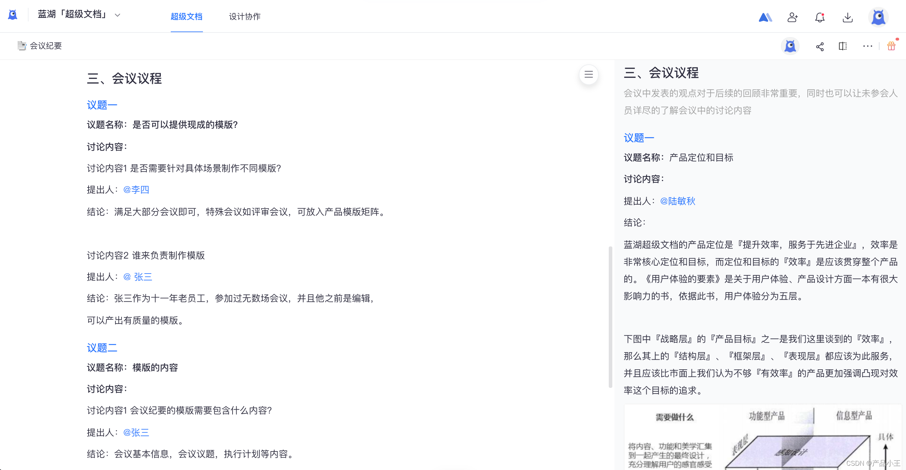The height and width of the screenshot is (470, 906).
Task: Switch to the 超级文档 tab
Action: click(186, 16)
